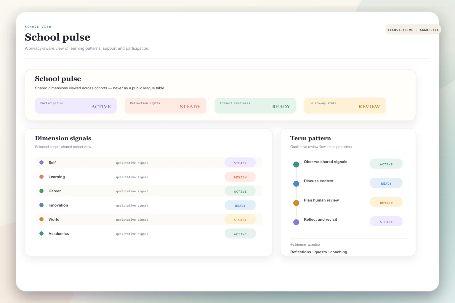The height and width of the screenshot is (303, 455).
Task: Click the privacy-aware view description text
Action: click(x=87, y=48)
